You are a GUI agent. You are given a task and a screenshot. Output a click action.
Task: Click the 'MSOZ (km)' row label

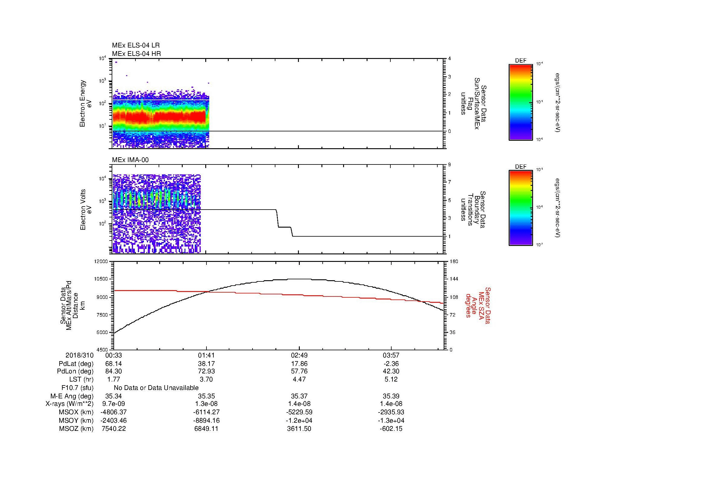(x=76, y=429)
